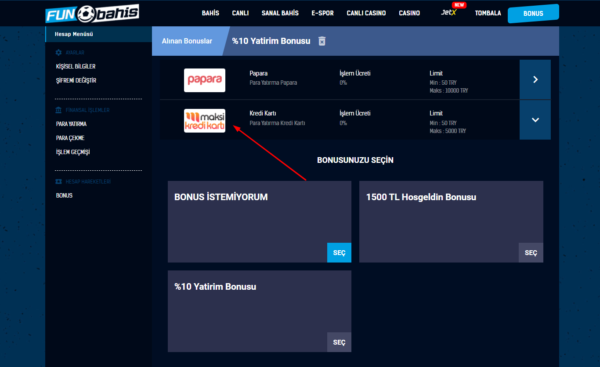Click the blue BONUS button in header

[533, 14]
